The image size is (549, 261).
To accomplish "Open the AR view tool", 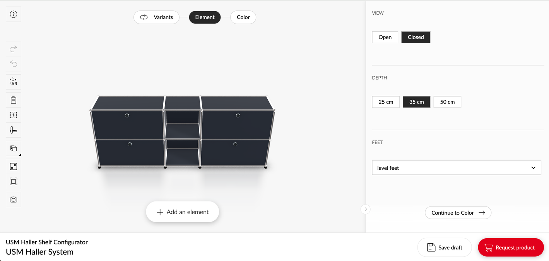I will [13, 82].
